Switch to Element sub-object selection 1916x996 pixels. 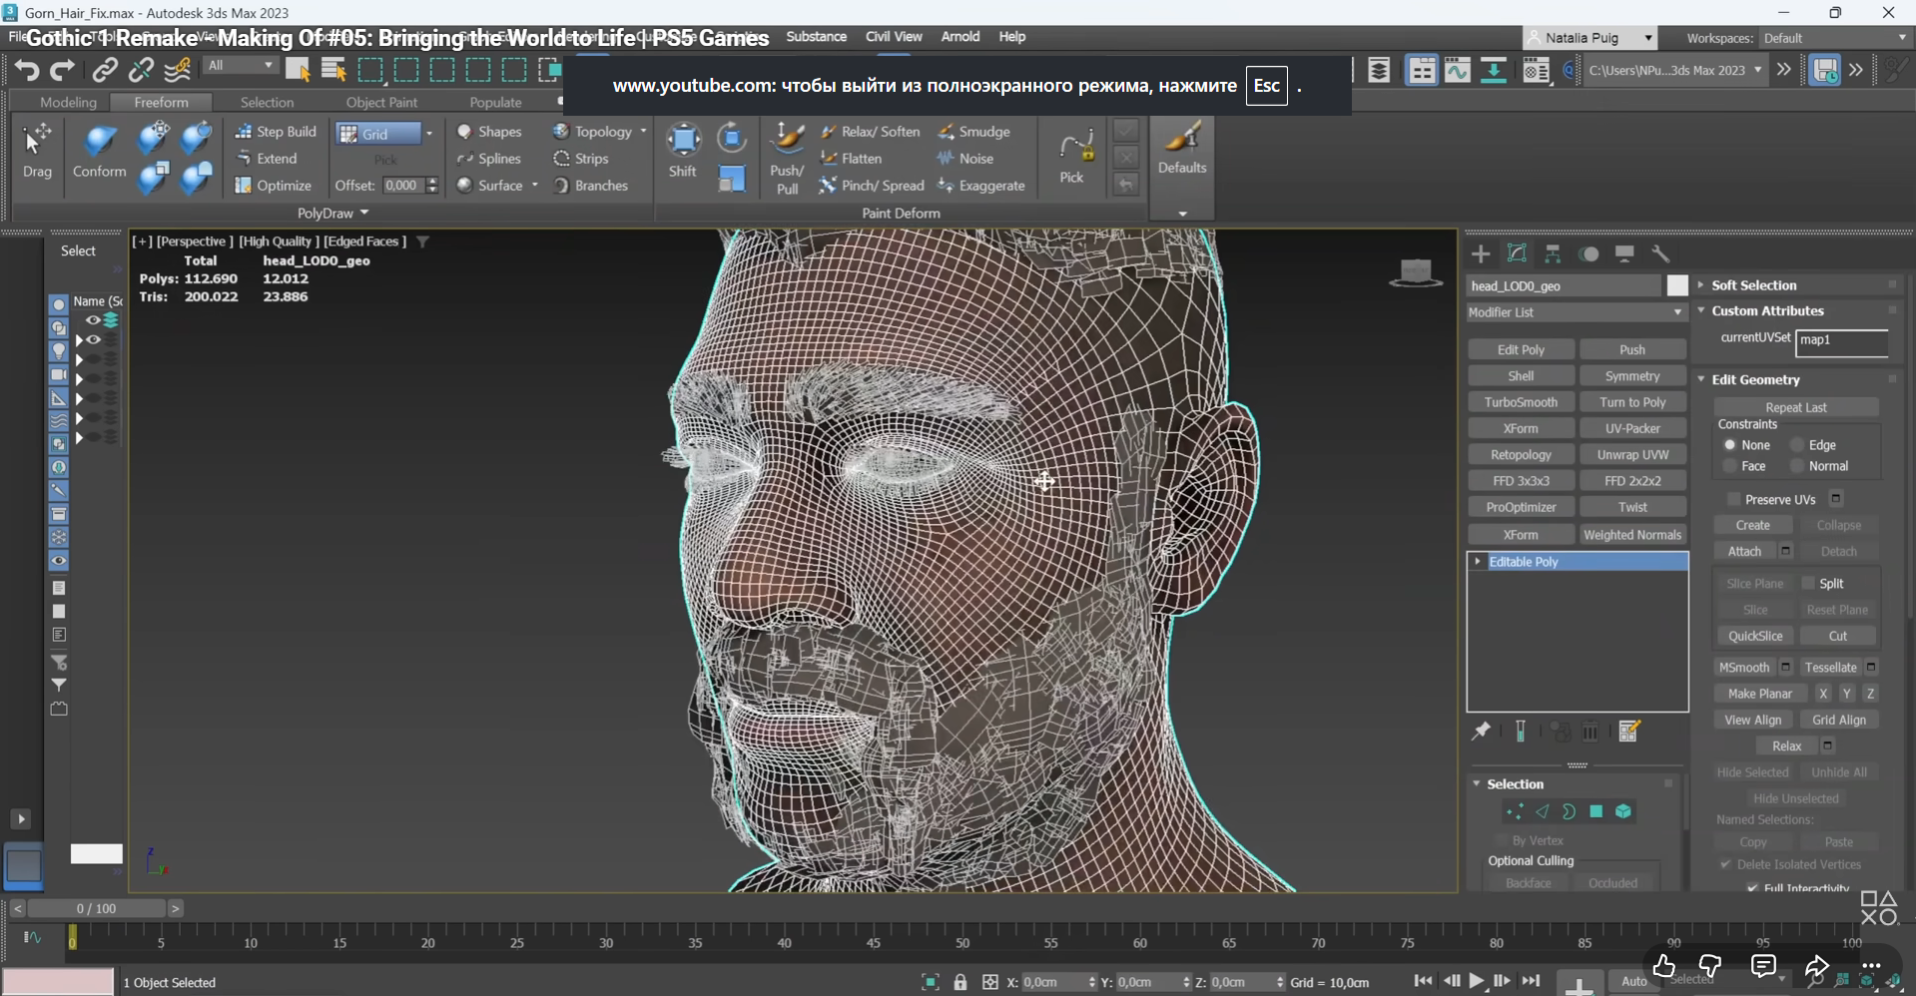click(1623, 811)
